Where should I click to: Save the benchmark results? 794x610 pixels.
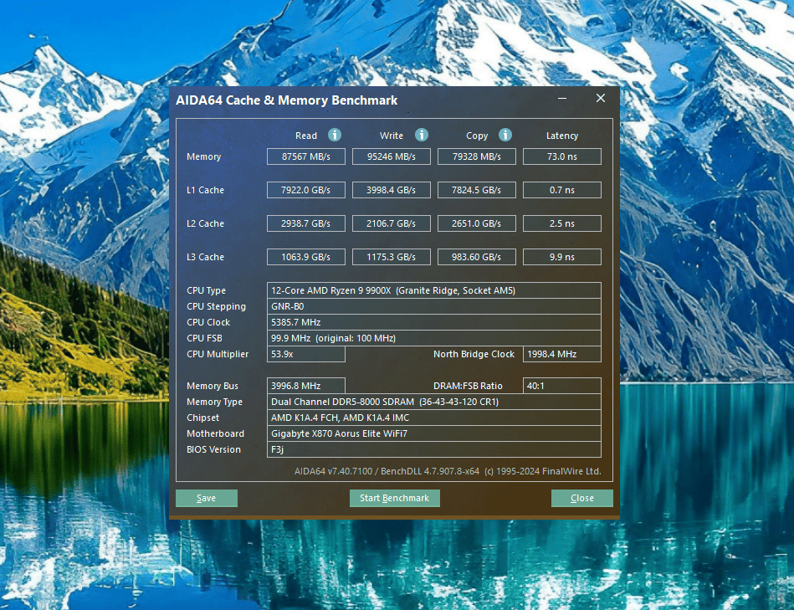click(207, 498)
